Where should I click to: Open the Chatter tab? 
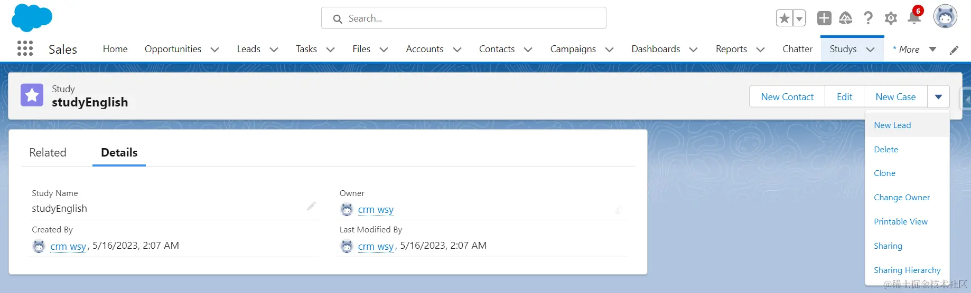click(797, 49)
